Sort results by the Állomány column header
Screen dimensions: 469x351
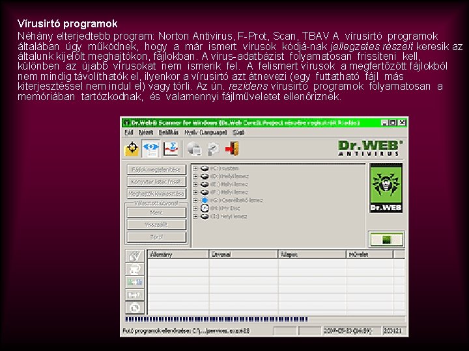pyautogui.click(x=178, y=254)
